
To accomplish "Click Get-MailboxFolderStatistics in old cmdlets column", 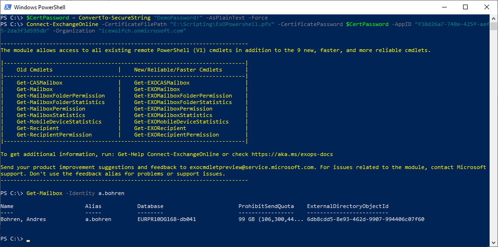I will coord(61,102).
